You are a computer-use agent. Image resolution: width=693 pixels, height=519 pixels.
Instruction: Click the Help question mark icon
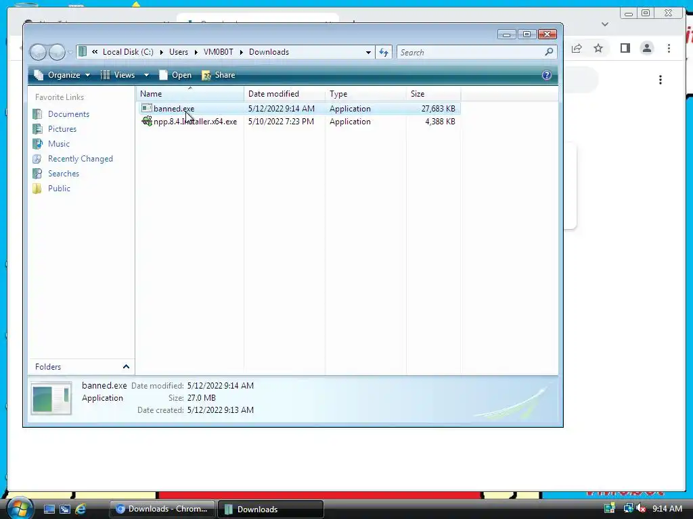click(x=547, y=75)
